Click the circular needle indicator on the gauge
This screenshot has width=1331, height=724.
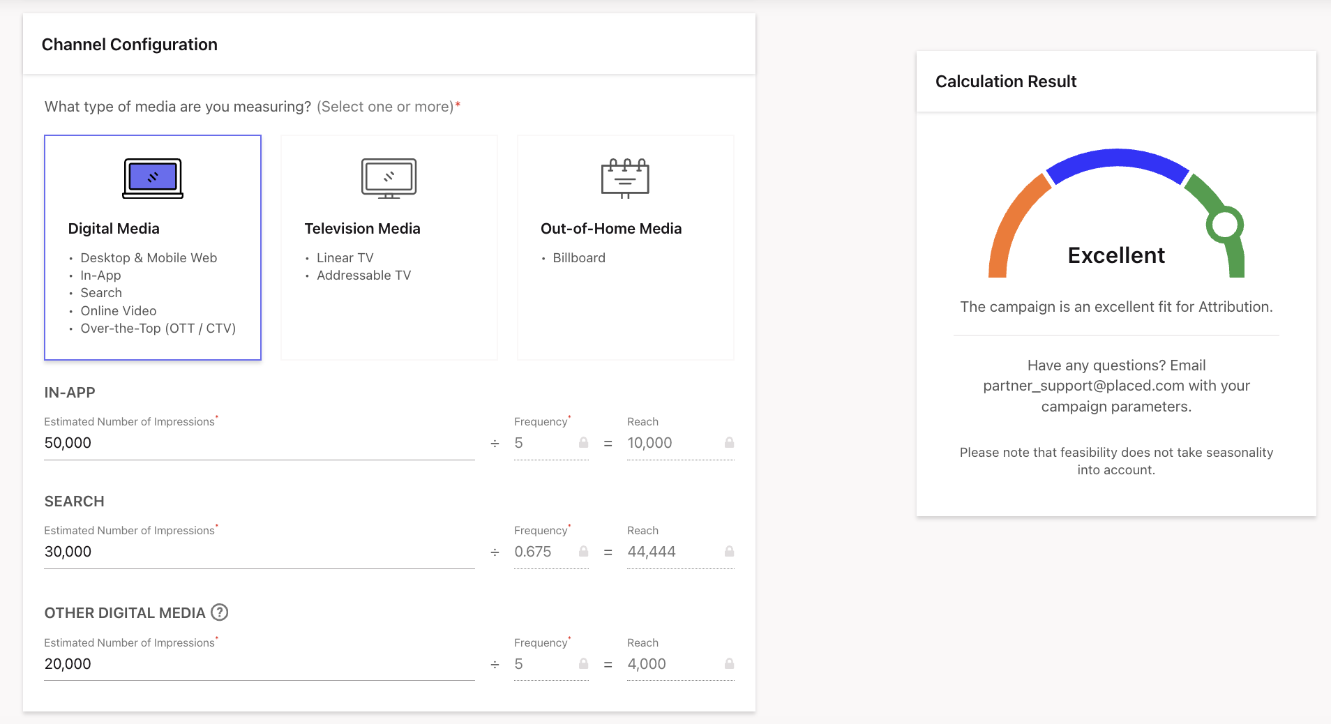(1226, 225)
